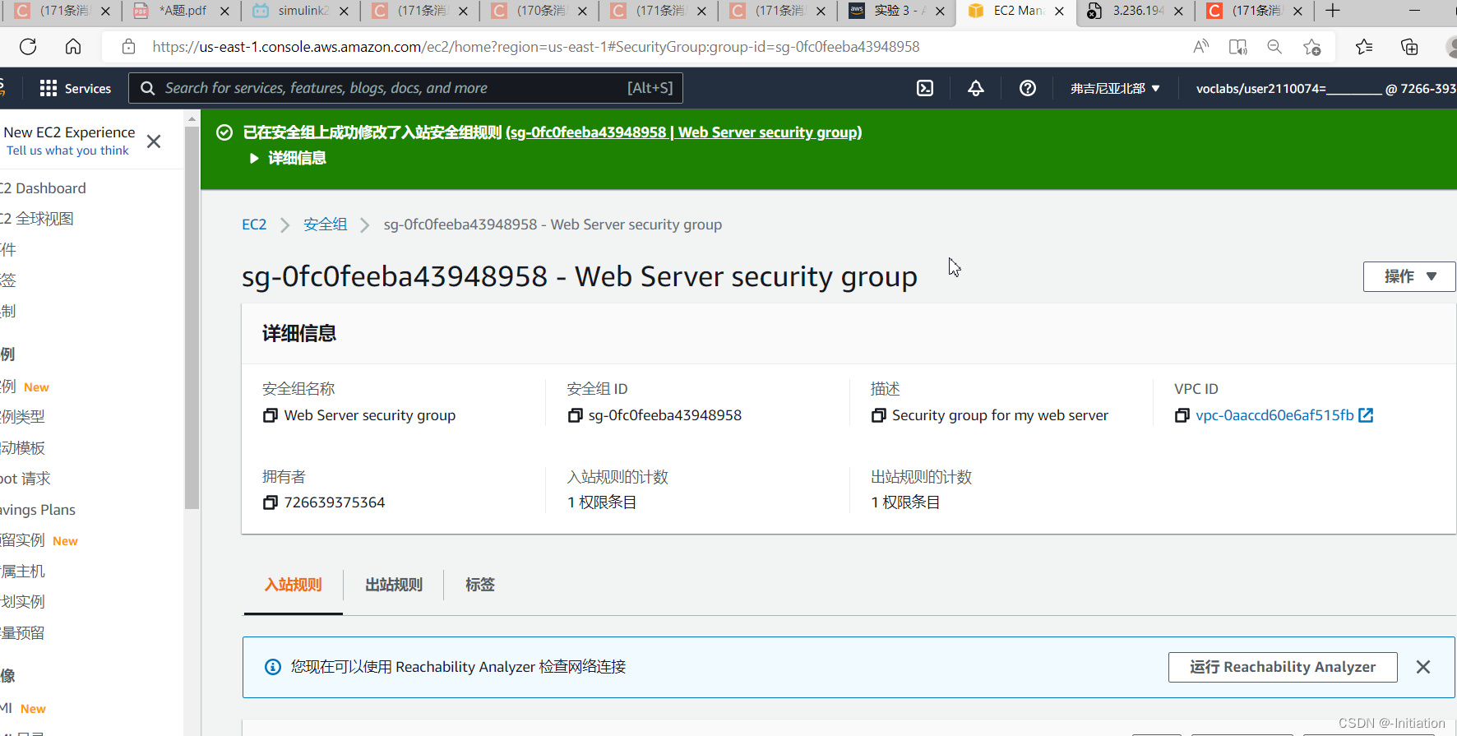Image resolution: width=1457 pixels, height=736 pixels.
Task: Close the New EC2 Experience banner
Action: [x=154, y=141]
